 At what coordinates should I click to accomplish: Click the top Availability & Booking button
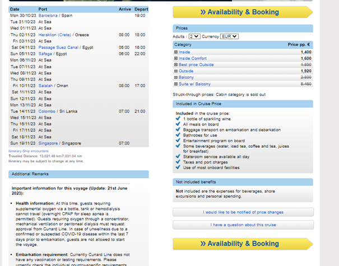point(243,12)
